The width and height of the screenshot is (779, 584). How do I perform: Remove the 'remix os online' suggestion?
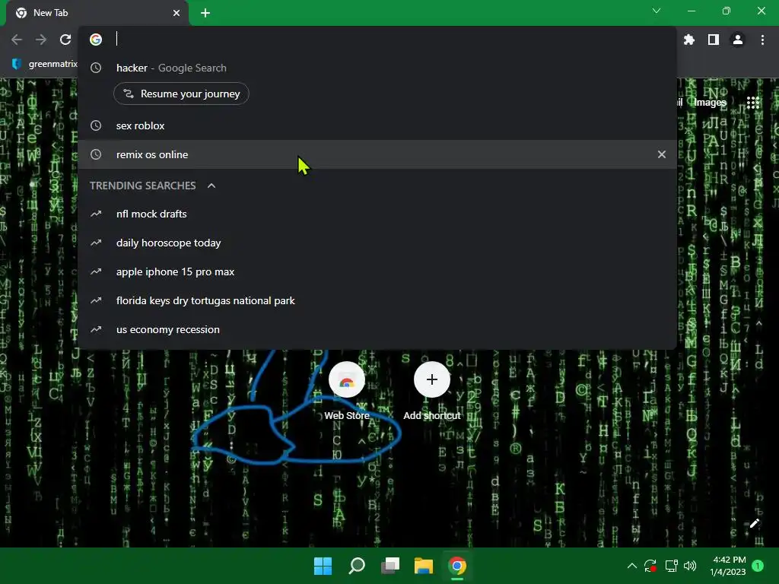click(662, 154)
